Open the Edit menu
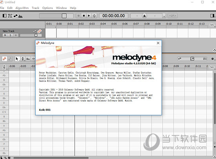Viewport: 216px width, 159px height. click(x=10, y=8)
